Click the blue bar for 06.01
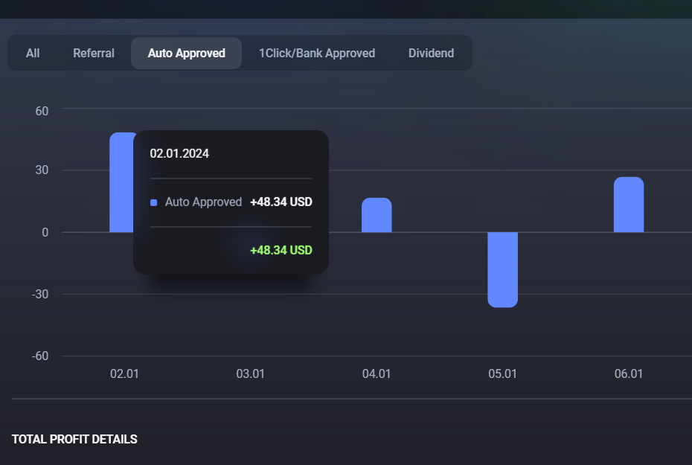Screen dimensions: 692x465 (629, 205)
